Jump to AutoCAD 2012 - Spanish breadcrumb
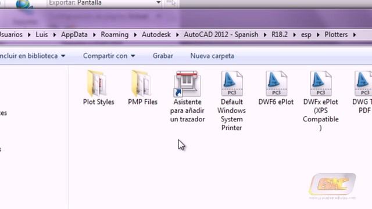This screenshot has width=372, height=209. click(x=221, y=35)
